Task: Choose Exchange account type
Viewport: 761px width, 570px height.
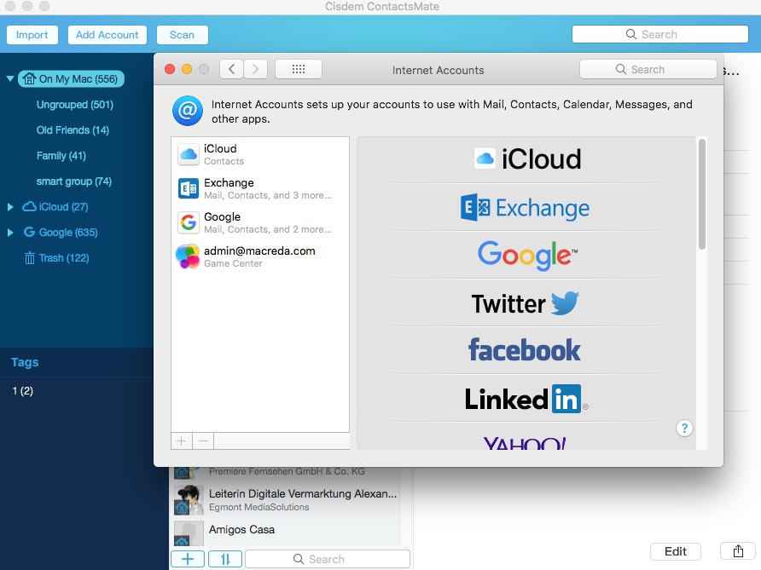Action: tap(526, 207)
